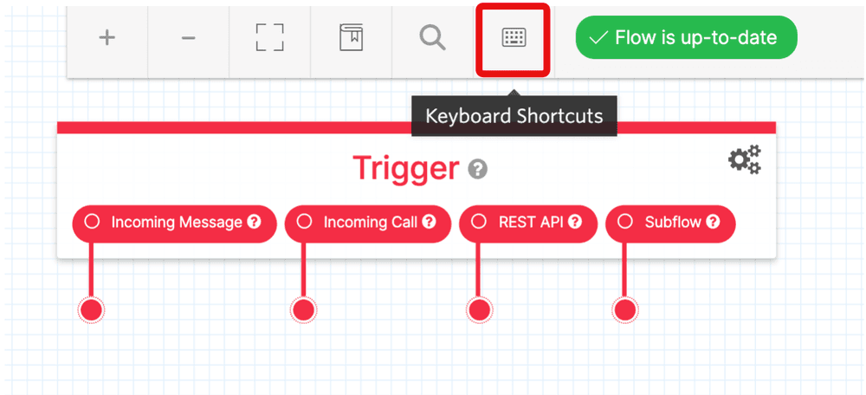Click the Flow is up-to-date button

tap(687, 37)
